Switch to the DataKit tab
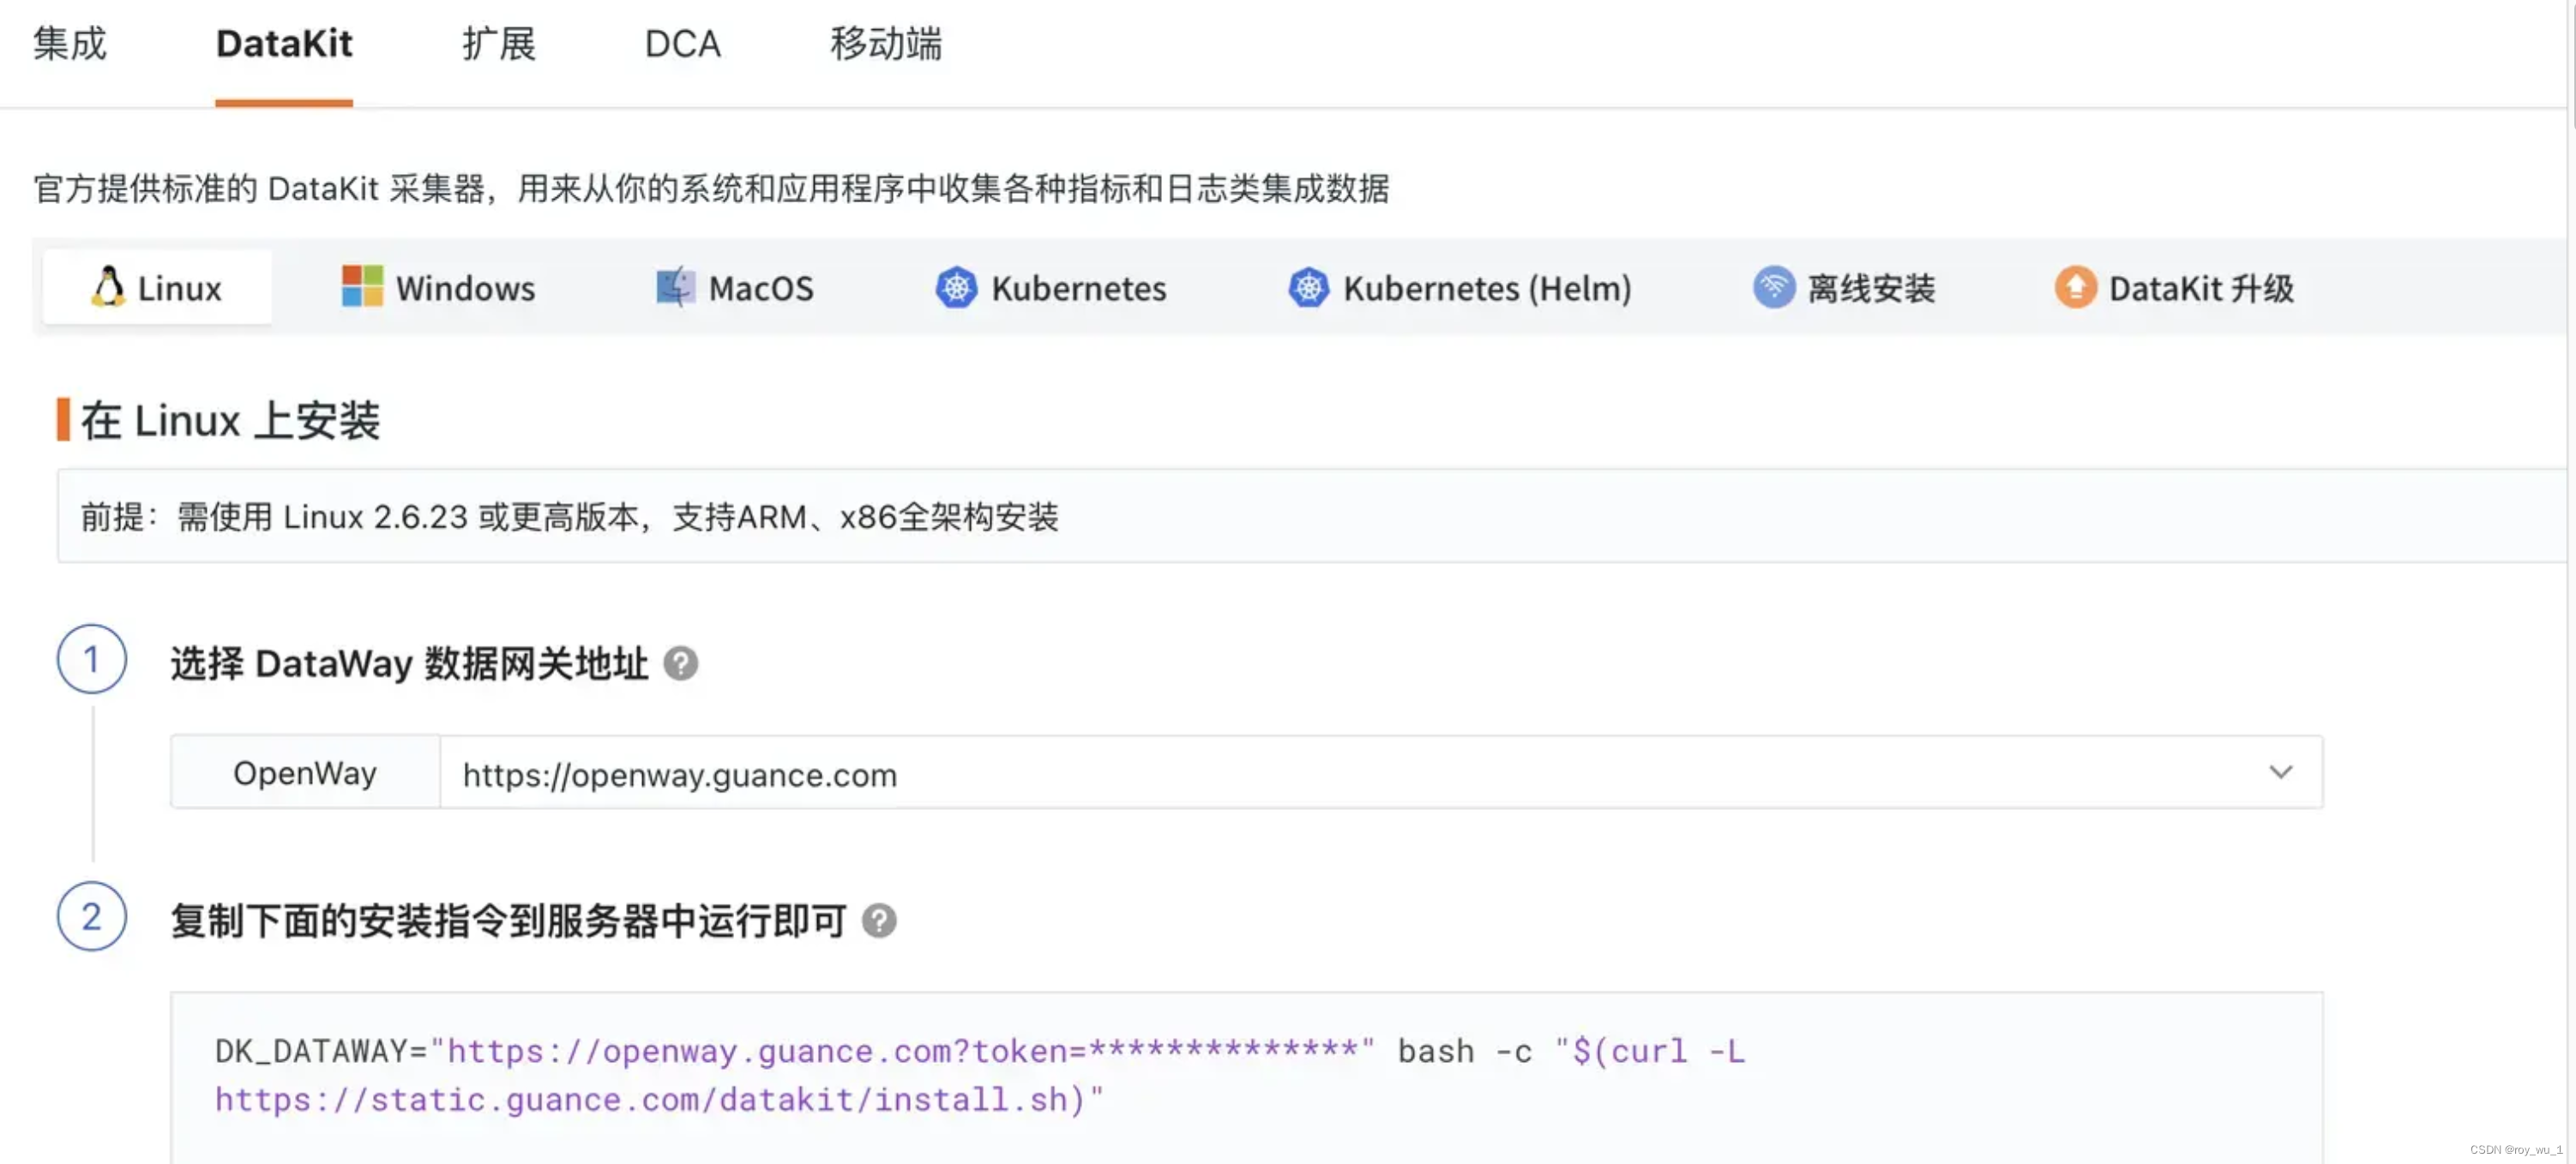The image size is (2576, 1164). point(284,44)
